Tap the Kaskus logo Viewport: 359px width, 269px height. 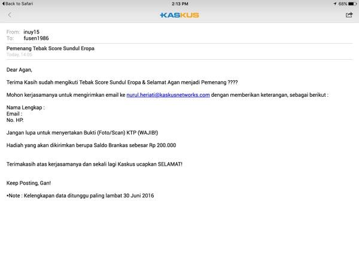coord(180,15)
